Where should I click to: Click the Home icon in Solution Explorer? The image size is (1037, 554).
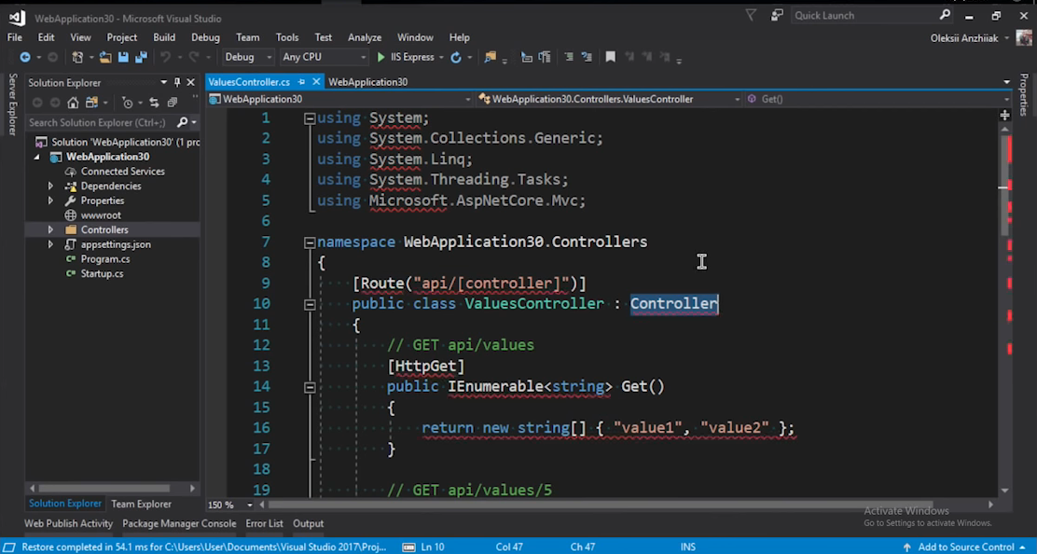73,103
